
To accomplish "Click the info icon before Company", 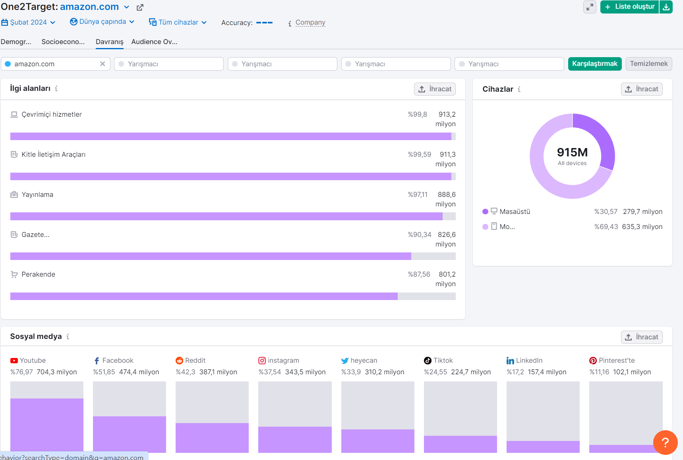I will tap(290, 23).
